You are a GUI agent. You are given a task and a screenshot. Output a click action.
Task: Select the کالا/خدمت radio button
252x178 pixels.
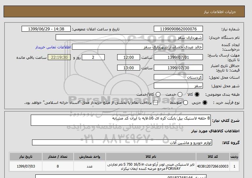pyautogui.click(x=158, y=94)
